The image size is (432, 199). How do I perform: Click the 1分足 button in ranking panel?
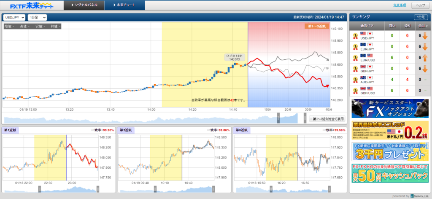tap(421, 17)
